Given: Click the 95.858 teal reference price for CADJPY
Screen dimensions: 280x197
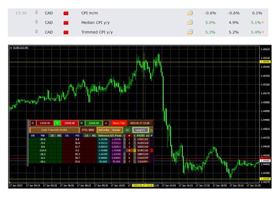Looking at the screenshot, I should pos(103,162).
